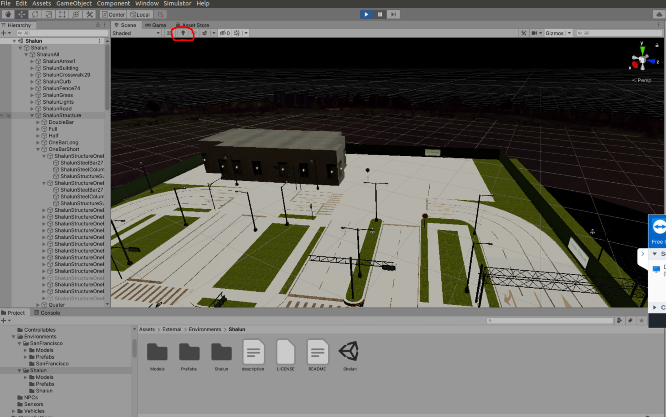Toggle Hierarchy panel lock
Image resolution: width=666 pixels, height=417 pixels.
[98, 25]
